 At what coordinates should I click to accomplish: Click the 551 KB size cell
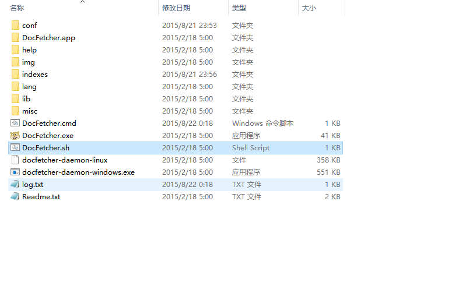(328, 172)
